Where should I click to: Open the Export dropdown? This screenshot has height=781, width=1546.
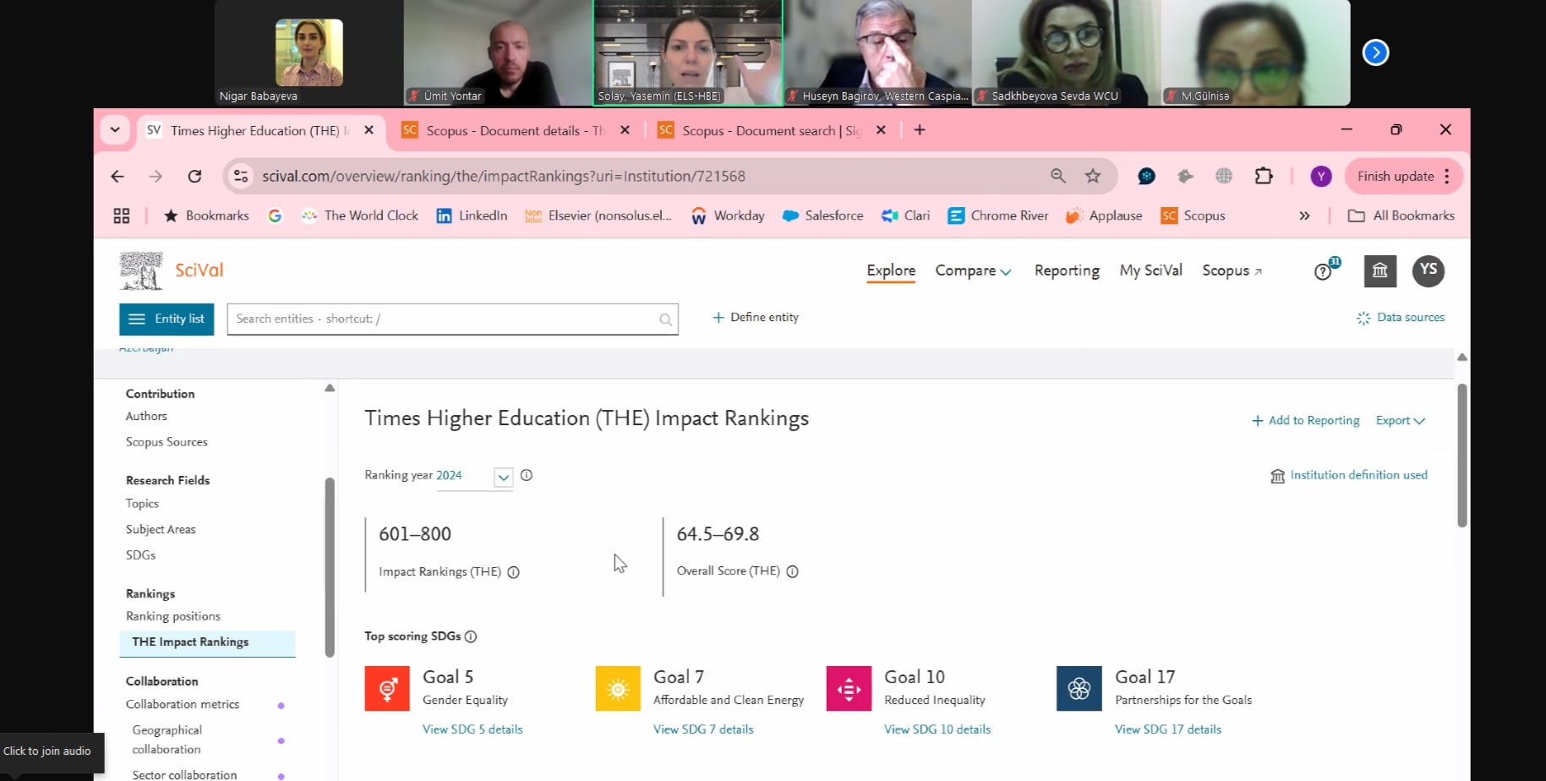coord(1400,420)
